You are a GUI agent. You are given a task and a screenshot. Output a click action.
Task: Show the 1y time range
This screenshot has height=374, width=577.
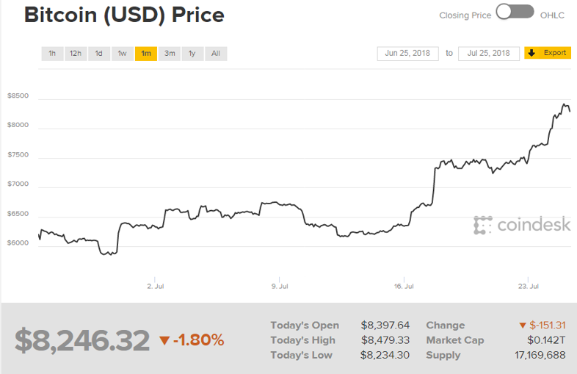(x=192, y=54)
